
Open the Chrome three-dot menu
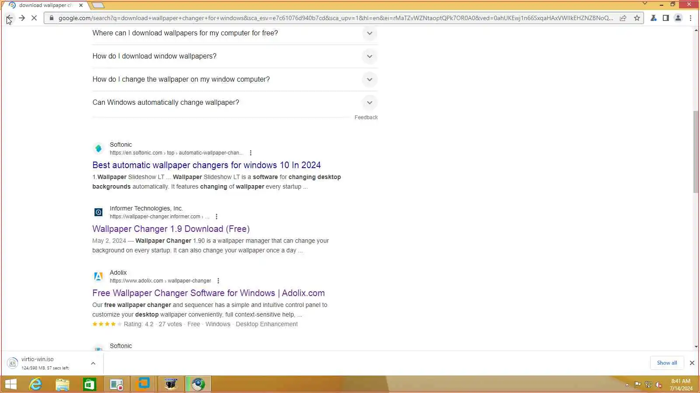[690, 18]
